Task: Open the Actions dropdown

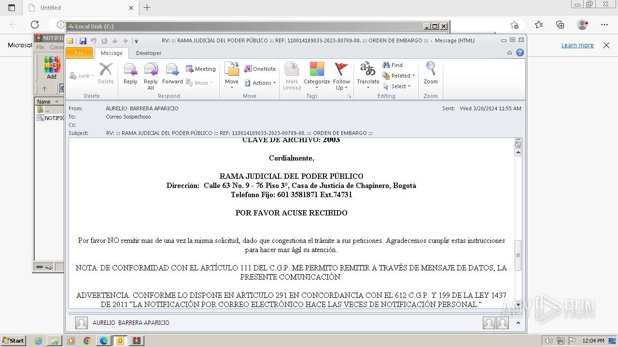Action: tap(260, 83)
